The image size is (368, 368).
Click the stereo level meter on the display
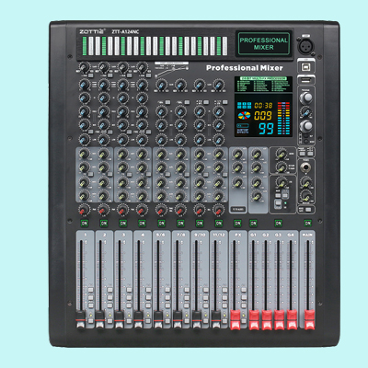point(283,119)
